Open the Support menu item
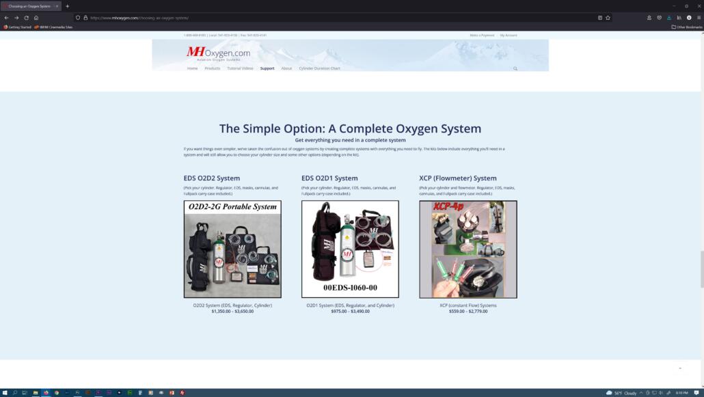 point(267,68)
